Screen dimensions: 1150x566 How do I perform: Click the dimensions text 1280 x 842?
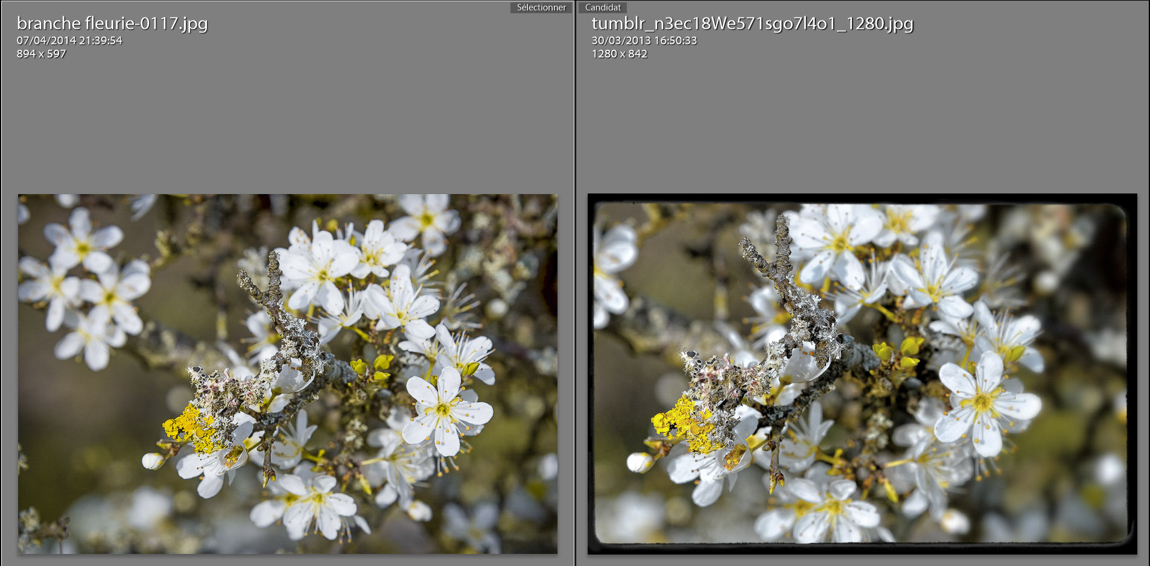(619, 54)
